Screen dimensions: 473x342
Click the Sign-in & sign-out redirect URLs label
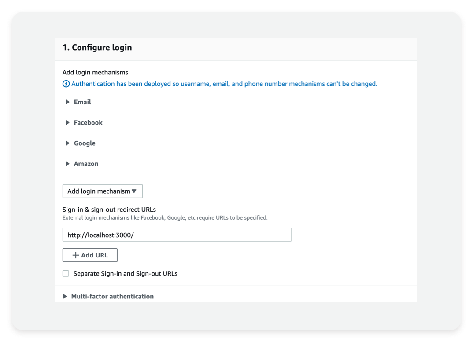109,209
